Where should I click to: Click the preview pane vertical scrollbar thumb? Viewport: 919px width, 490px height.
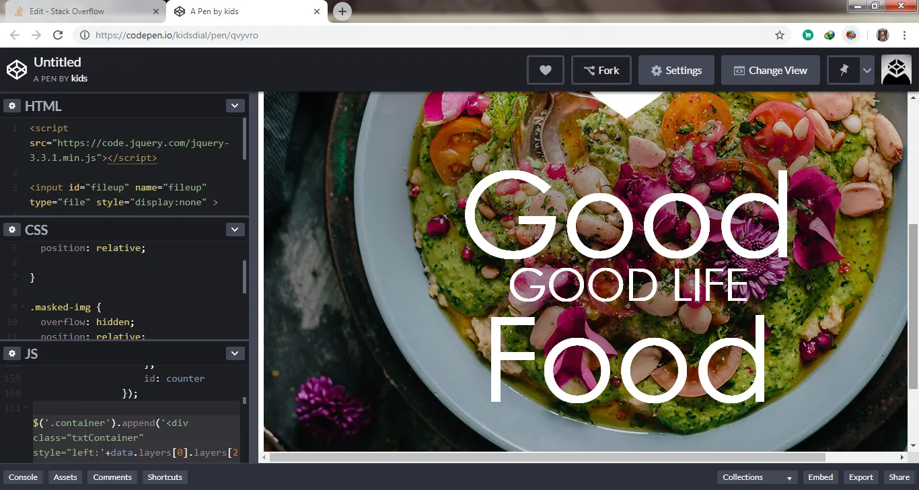point(913,306)
